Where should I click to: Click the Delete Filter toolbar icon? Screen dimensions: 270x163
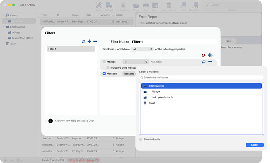[x=195, y=5]
